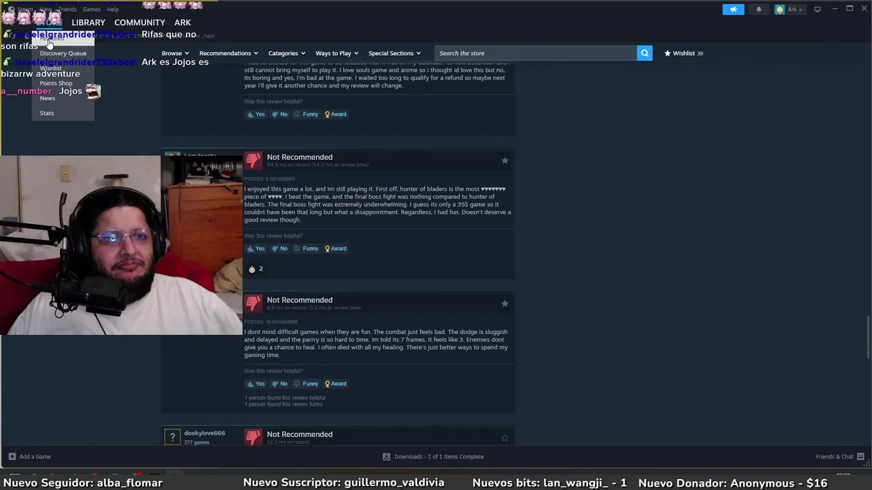Open Not Recommended title of sluggish dodge review

point(300,300)
